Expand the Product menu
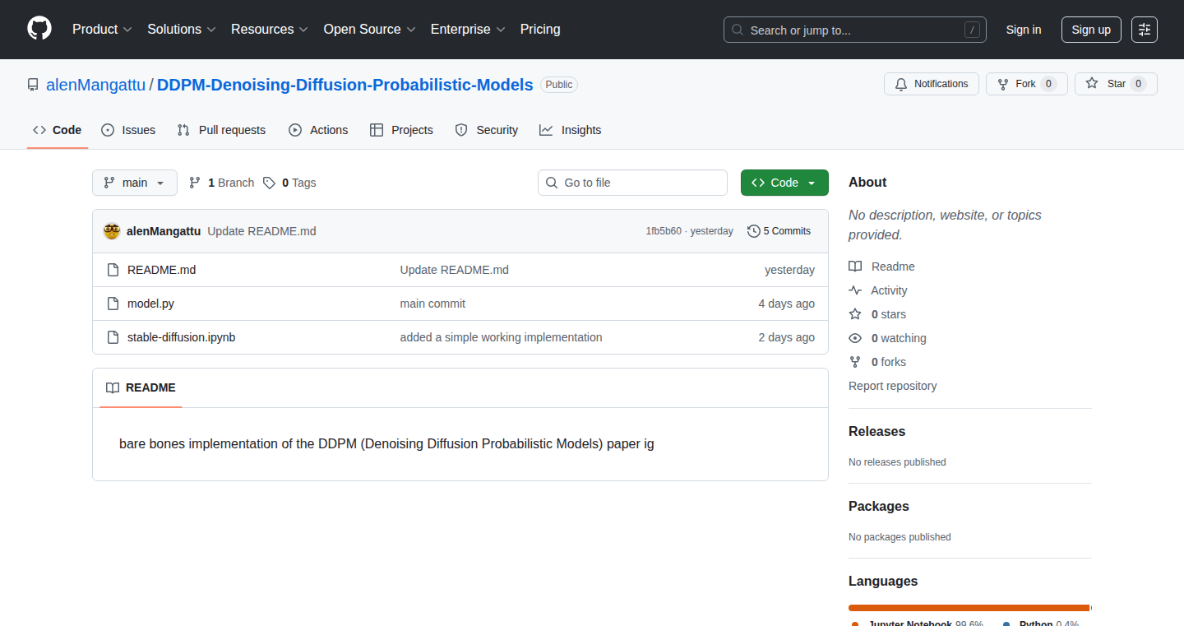1184x626 pixels. (102, 29)
